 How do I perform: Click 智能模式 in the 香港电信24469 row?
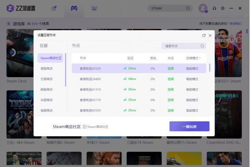click(x=192, y=79)
